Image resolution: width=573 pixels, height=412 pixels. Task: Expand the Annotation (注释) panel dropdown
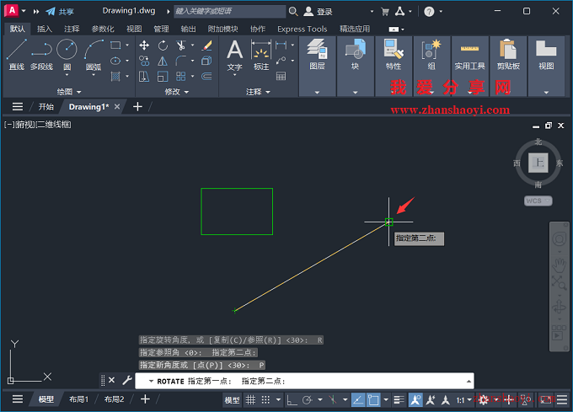(258, 92)
